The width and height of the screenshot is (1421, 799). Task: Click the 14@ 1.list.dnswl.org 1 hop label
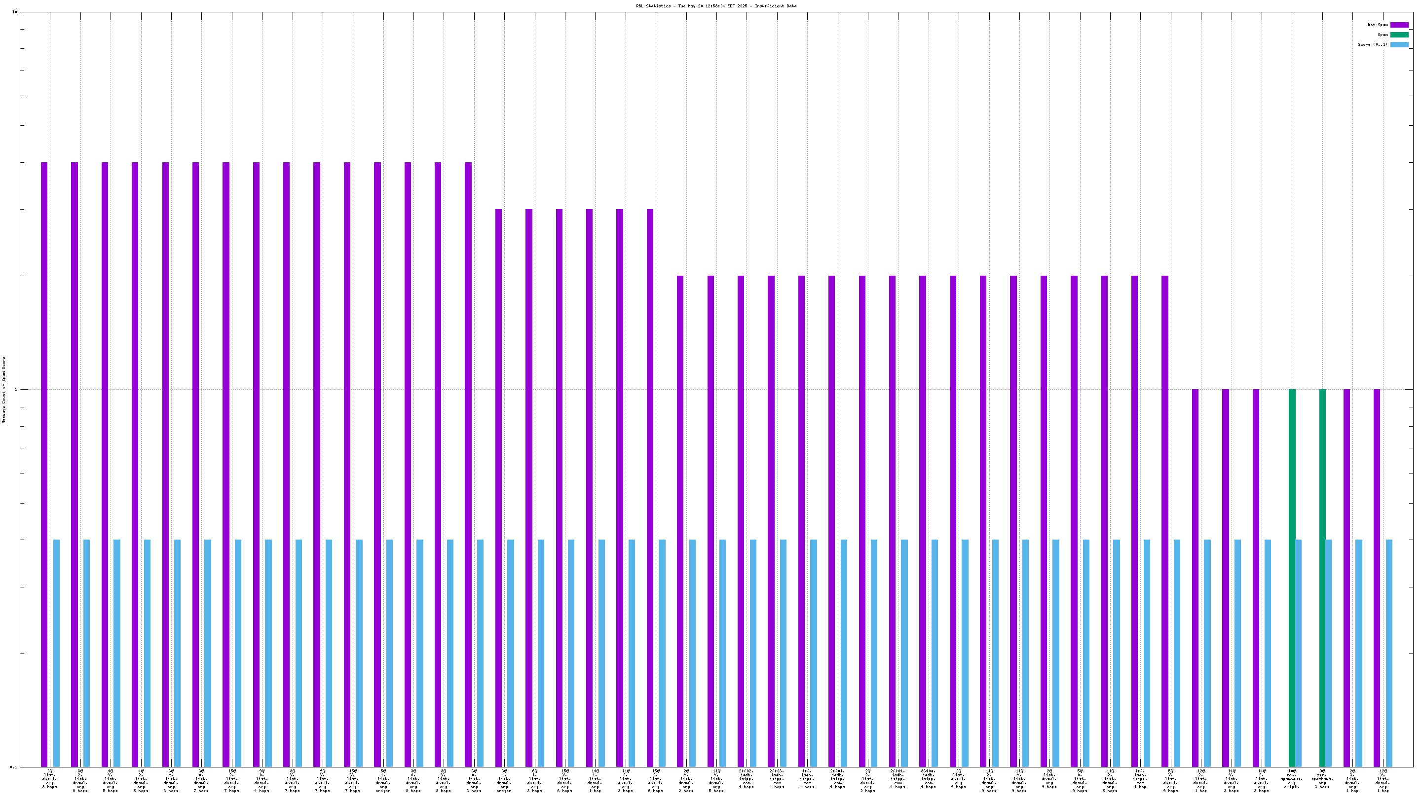[595, 780]
